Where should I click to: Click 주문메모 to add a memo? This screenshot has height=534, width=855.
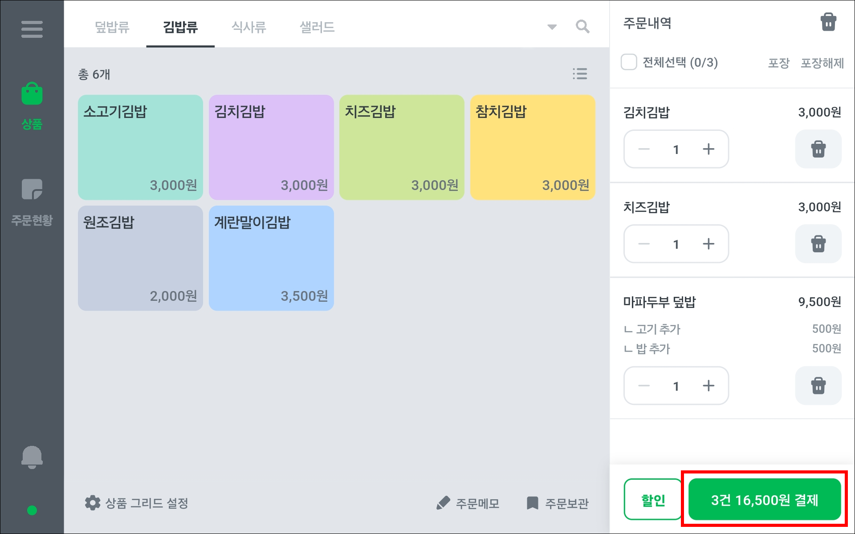[468, 503]
